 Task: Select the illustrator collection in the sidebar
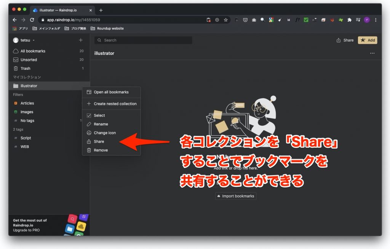pyautogui.click(x=49, y=86)
